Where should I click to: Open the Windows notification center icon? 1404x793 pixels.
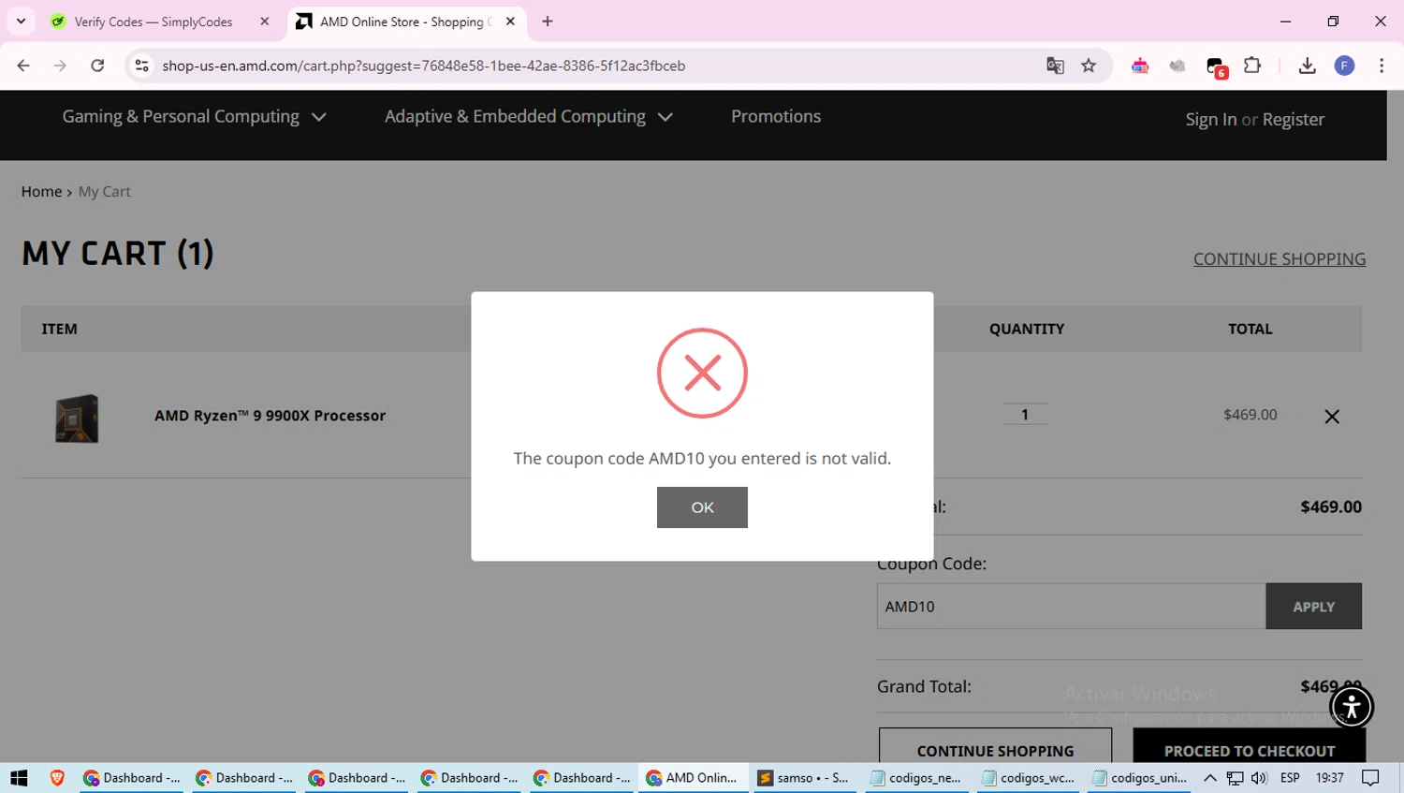click(x=1370, y=778)
